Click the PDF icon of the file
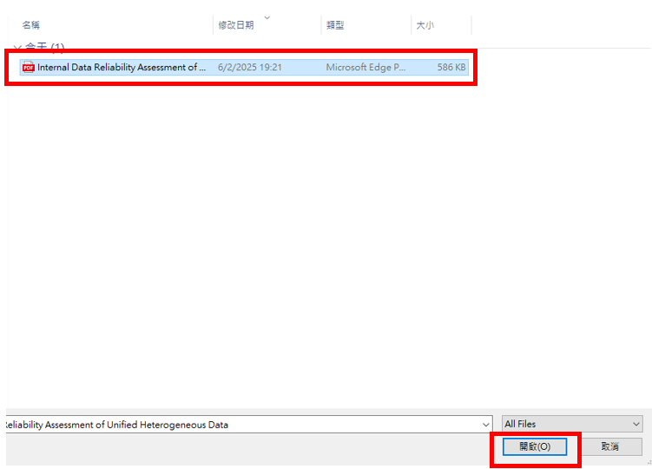Viewport: 652px width, 469px height. (x=28, y=68)
